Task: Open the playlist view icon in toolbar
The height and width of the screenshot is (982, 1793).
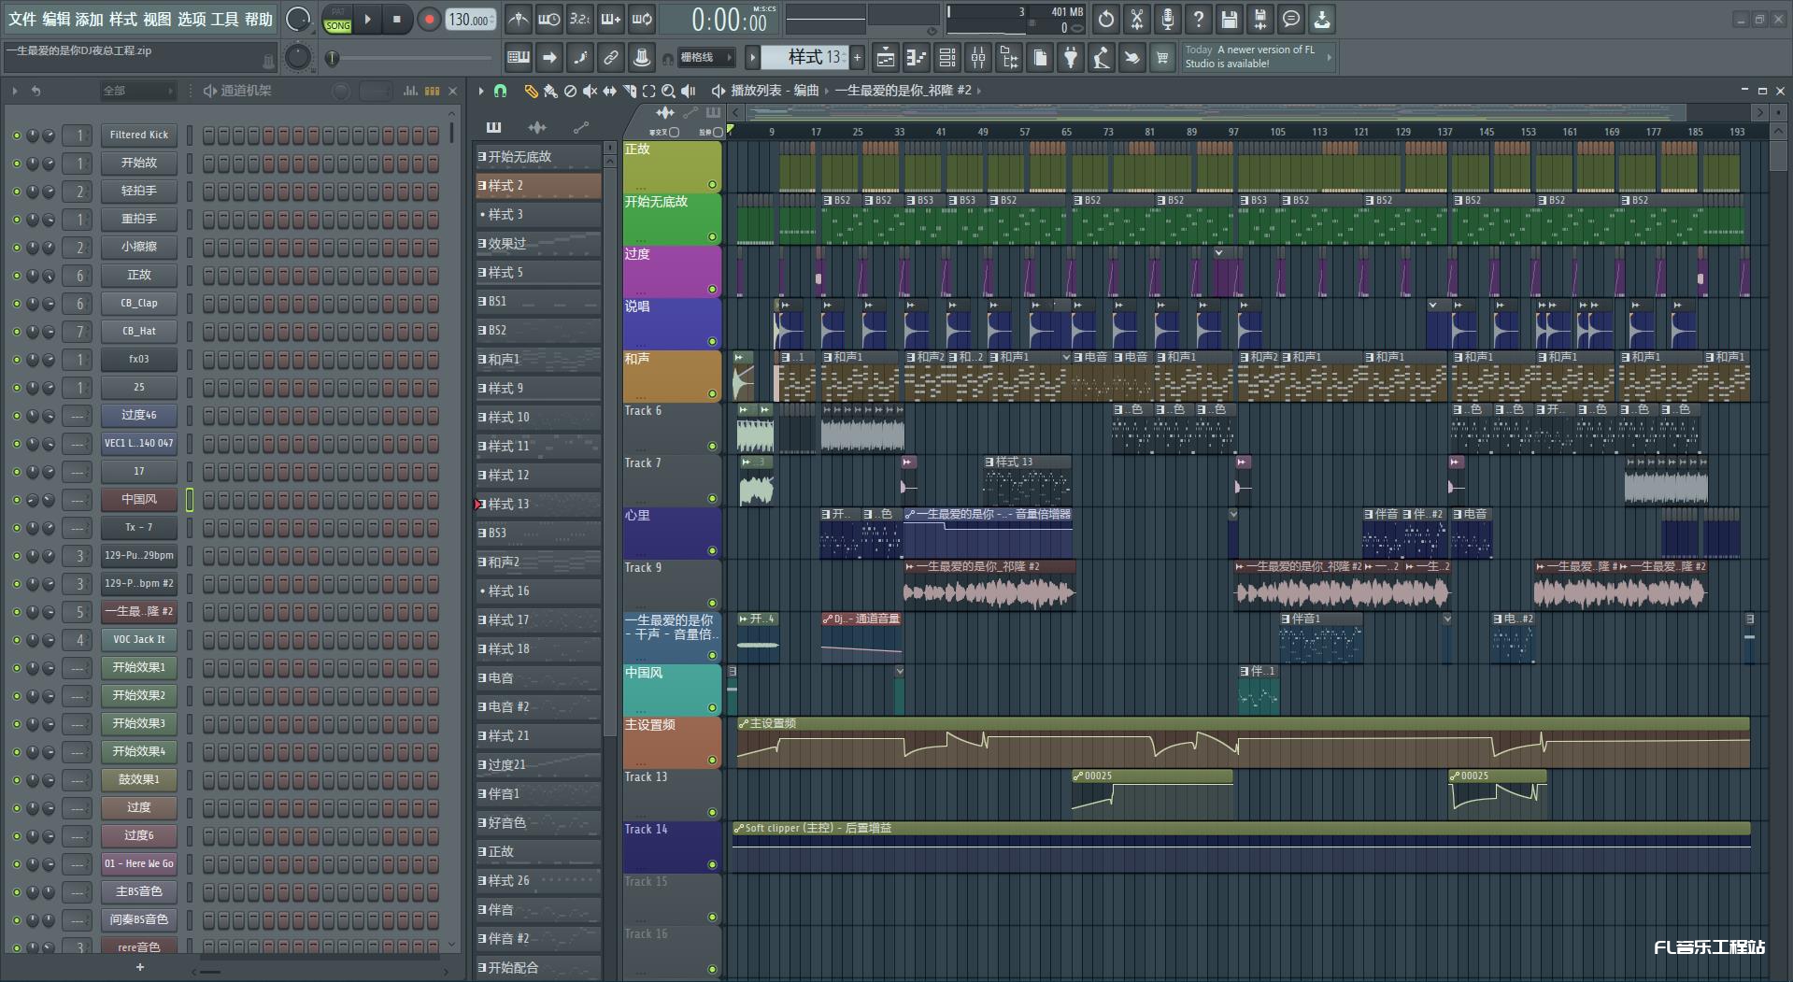Action: [x=886, y=58]
